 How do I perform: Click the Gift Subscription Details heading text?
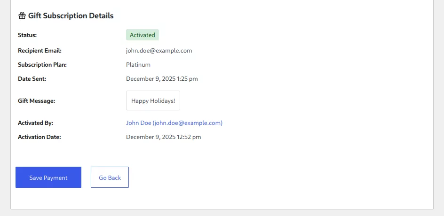pos(71,16)
